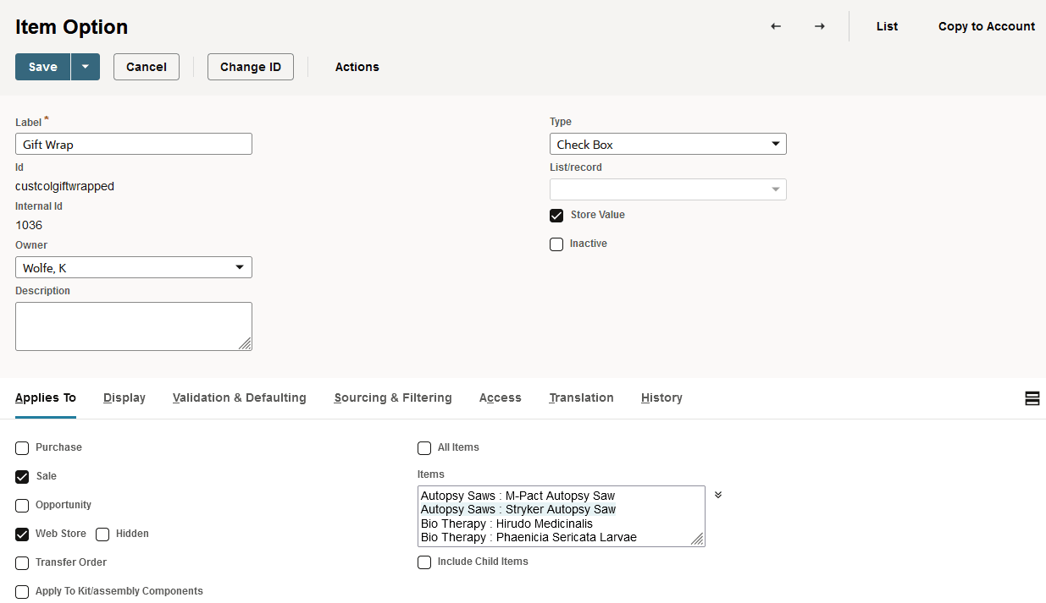Check the Hidden checkbox
The width and height of the screenshot is (1046, 603).
point(102,534)
